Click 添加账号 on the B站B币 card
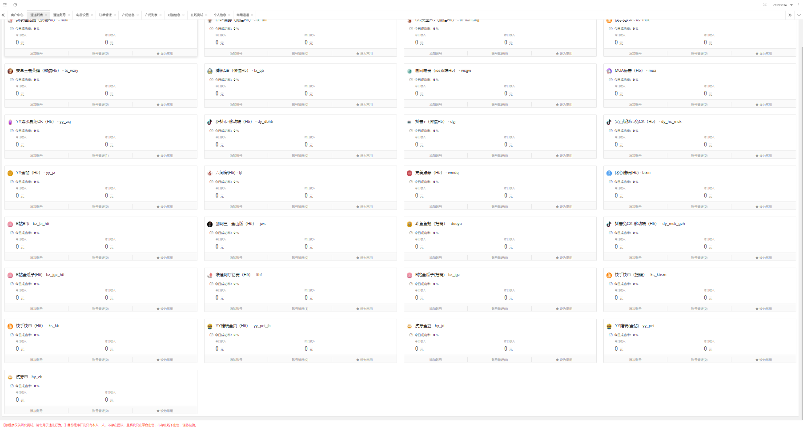The height and width of the screenshot is (427, 803). 36,258
